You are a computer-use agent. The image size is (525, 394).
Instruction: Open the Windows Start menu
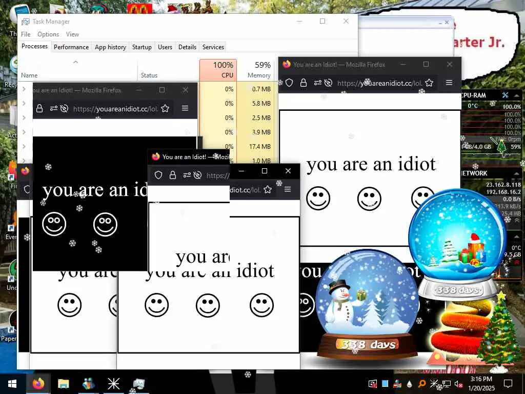tap(12, 384)
